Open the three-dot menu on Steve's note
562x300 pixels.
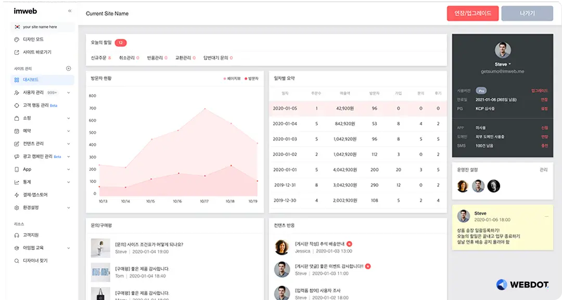click(x=546, y=216)
